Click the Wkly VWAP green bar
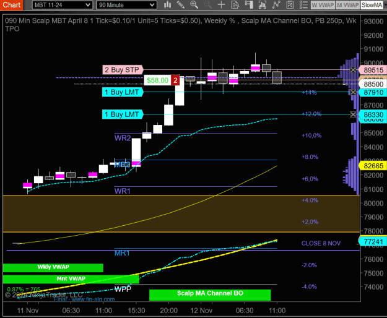Screen dimensions: 387x318 pos(53,268)
